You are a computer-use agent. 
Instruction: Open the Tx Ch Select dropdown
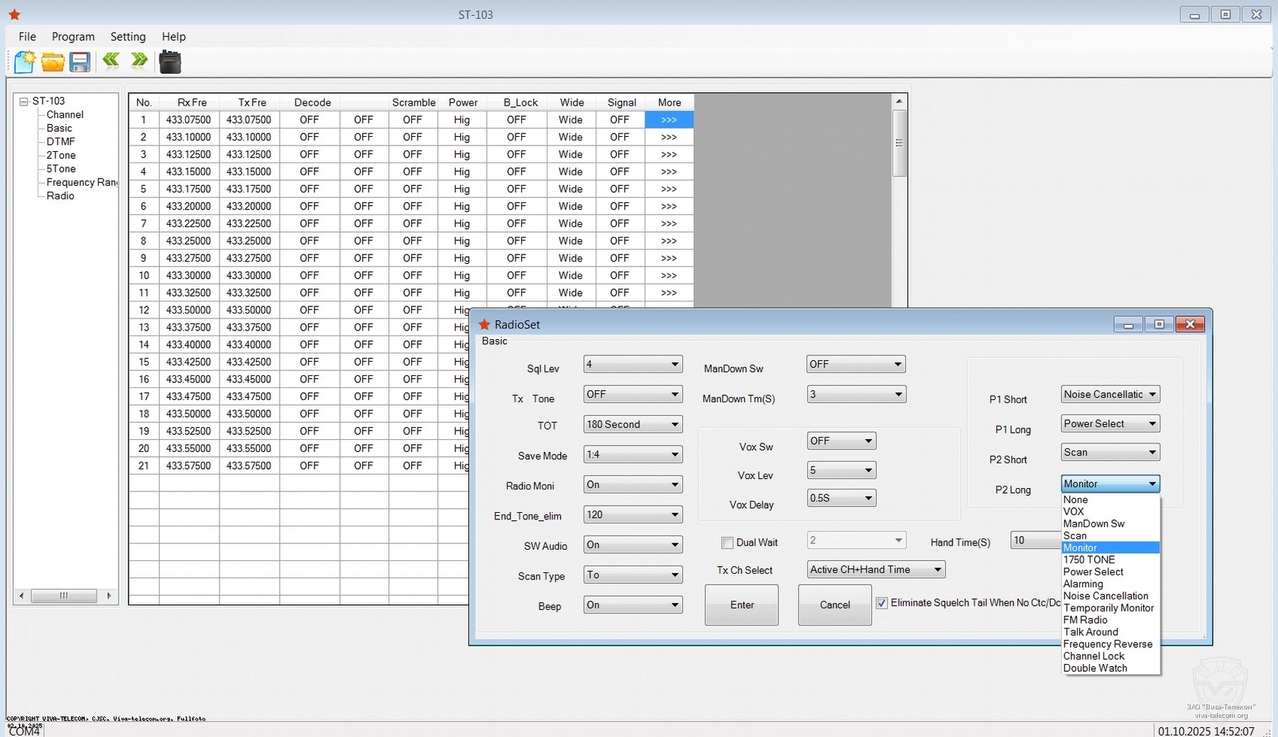pyautogui.click(x=937, y=570)
